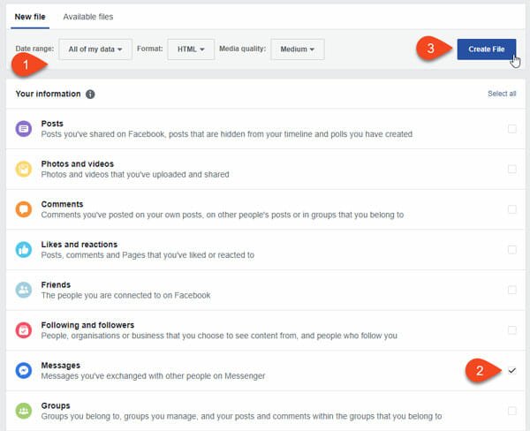Click the 'Groups' row title

click(56, 405)
